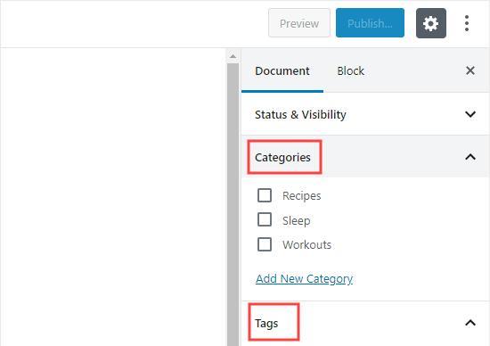This screenshot has width=490, height=346.
Task: Click the blue Publish button
Action: (x=370, y=23)
